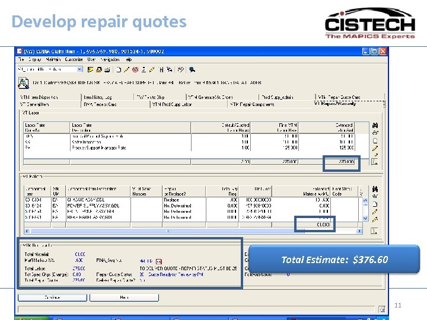Click binoculars find icon beside materials table

(x=375, y=189)
